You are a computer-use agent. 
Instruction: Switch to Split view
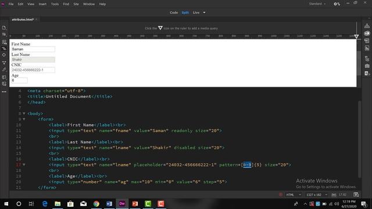(x=185, y=13)
